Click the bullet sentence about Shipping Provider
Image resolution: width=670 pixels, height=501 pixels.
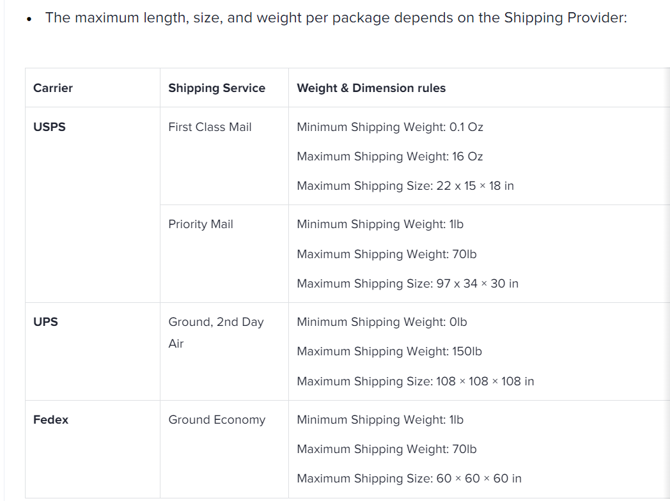336,17
